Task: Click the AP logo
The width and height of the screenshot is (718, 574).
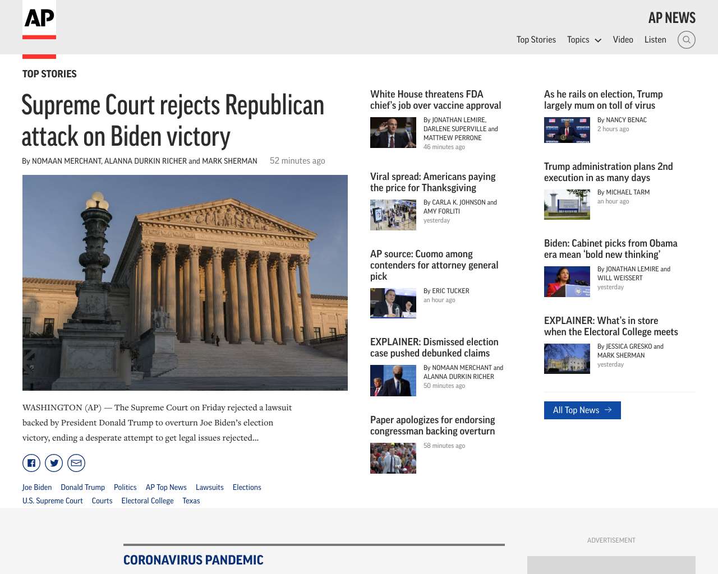Action: click(x=39, y=20)
